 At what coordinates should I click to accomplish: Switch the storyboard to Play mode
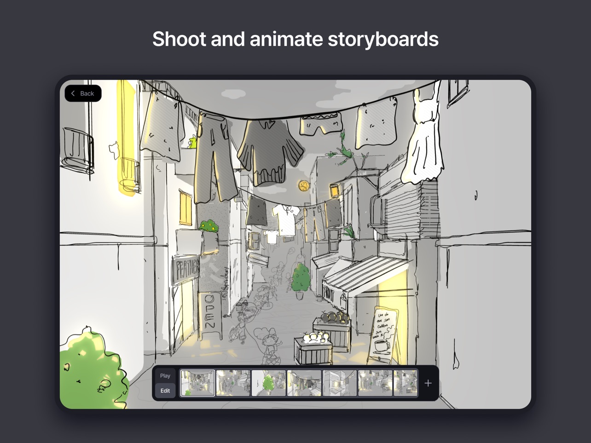pos(165,375)
